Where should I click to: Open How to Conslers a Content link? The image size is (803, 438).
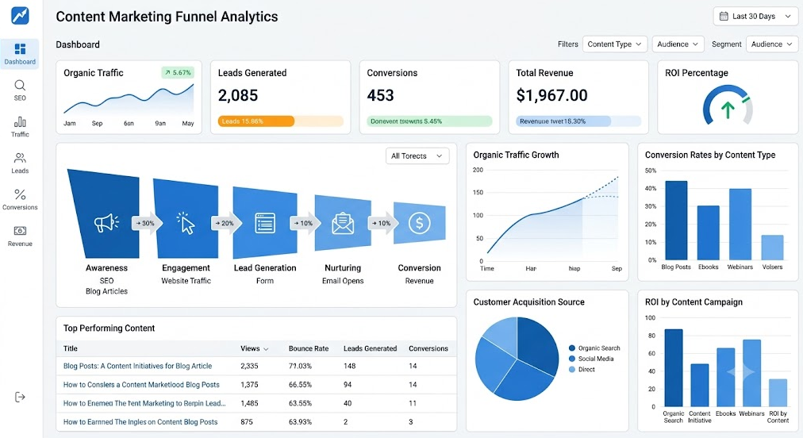coord(141,384)
